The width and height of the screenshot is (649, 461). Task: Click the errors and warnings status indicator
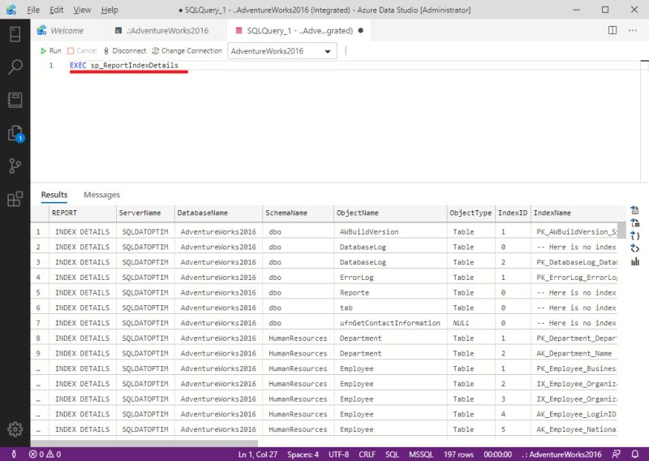coord(45,455)
